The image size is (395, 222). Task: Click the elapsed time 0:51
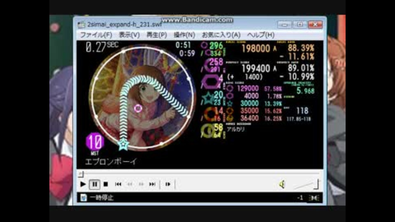(x=183, y=45)
